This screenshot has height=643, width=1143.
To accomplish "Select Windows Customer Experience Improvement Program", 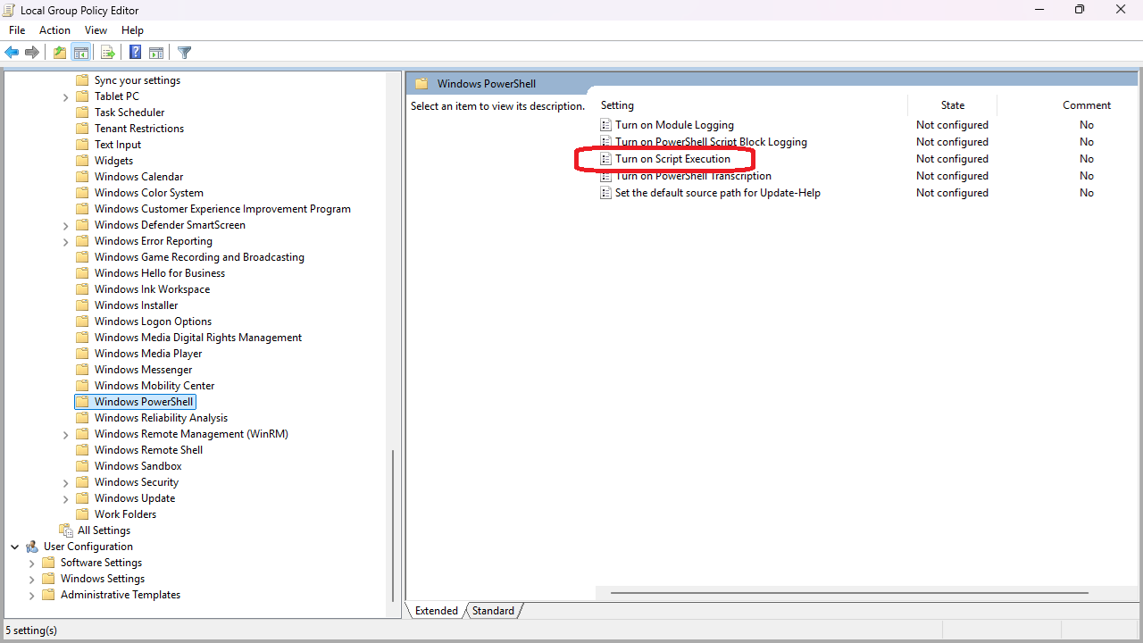I will coord(222,209).
